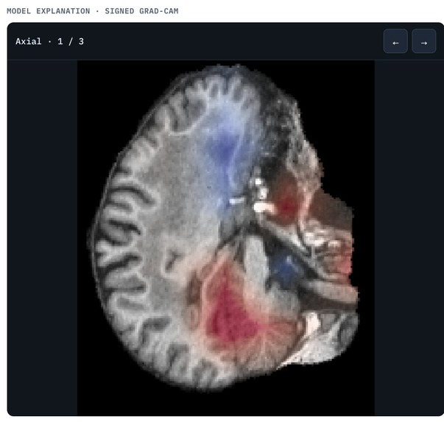Advance to the next axial slice

pos(423,41)
